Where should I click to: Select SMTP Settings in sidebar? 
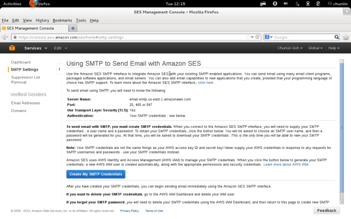(x=25, y=70)
